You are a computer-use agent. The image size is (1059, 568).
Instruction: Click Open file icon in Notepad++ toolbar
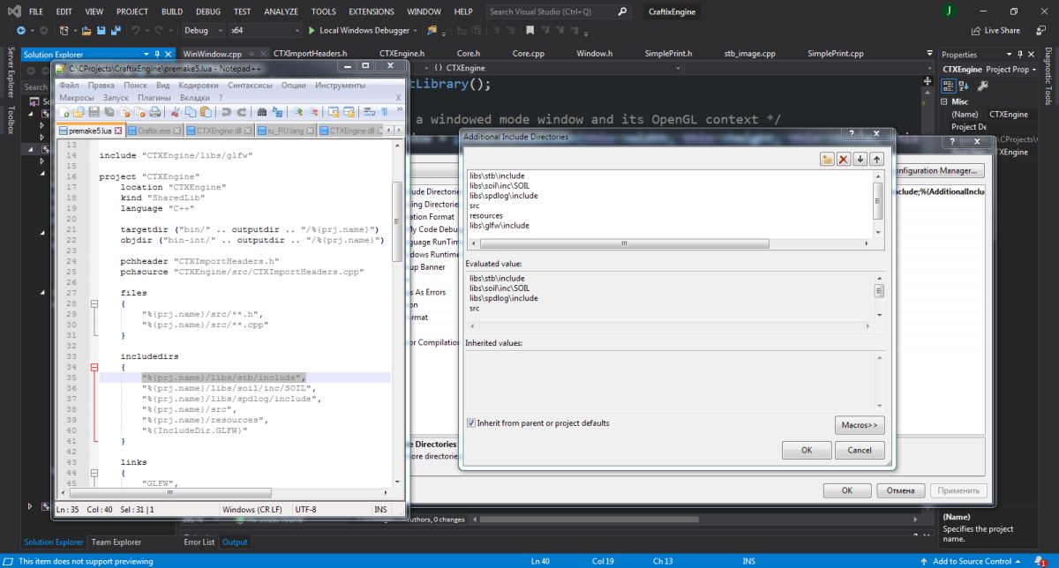pos(79,112)
